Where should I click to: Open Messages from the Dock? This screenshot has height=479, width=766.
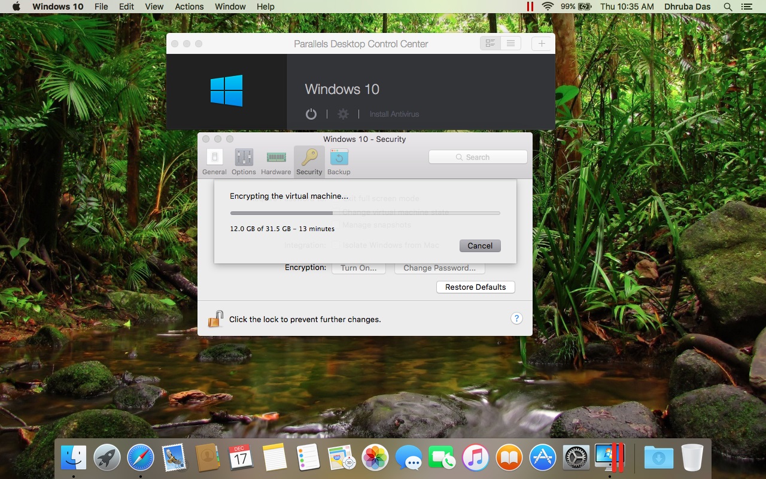click(409, 459)
